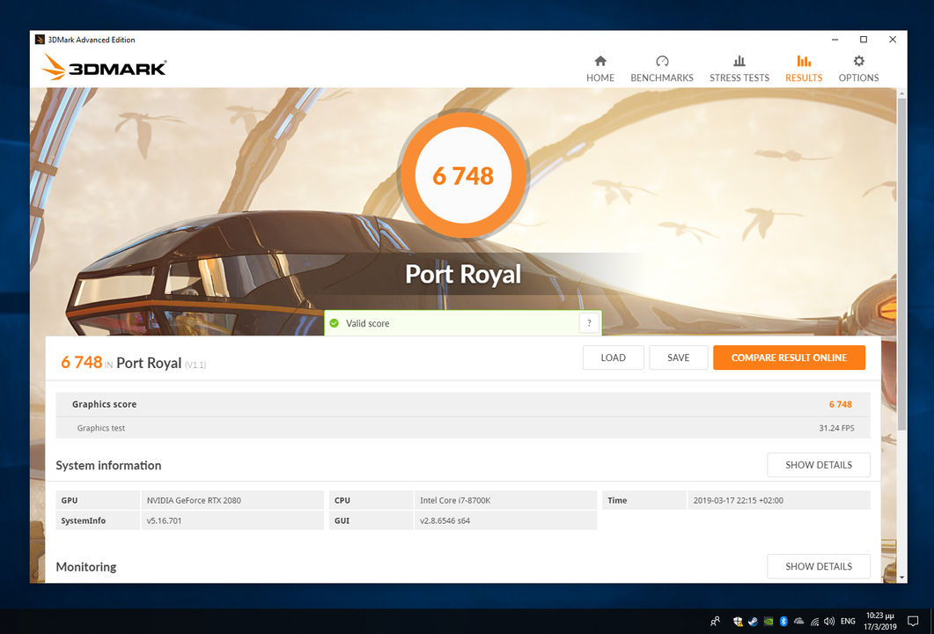Switch to Stress Tests tab
This screenshot has width=934, height=634.
(739, 69)
